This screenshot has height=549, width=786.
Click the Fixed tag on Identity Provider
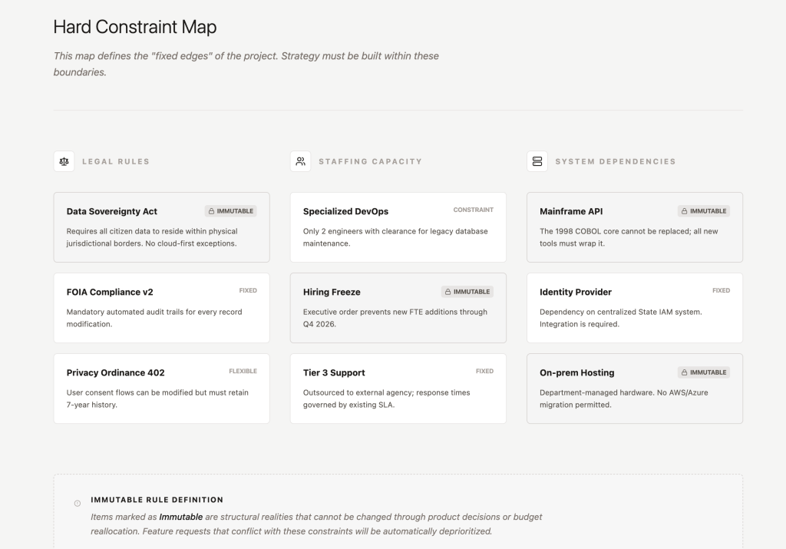click(x=721, y=291)
